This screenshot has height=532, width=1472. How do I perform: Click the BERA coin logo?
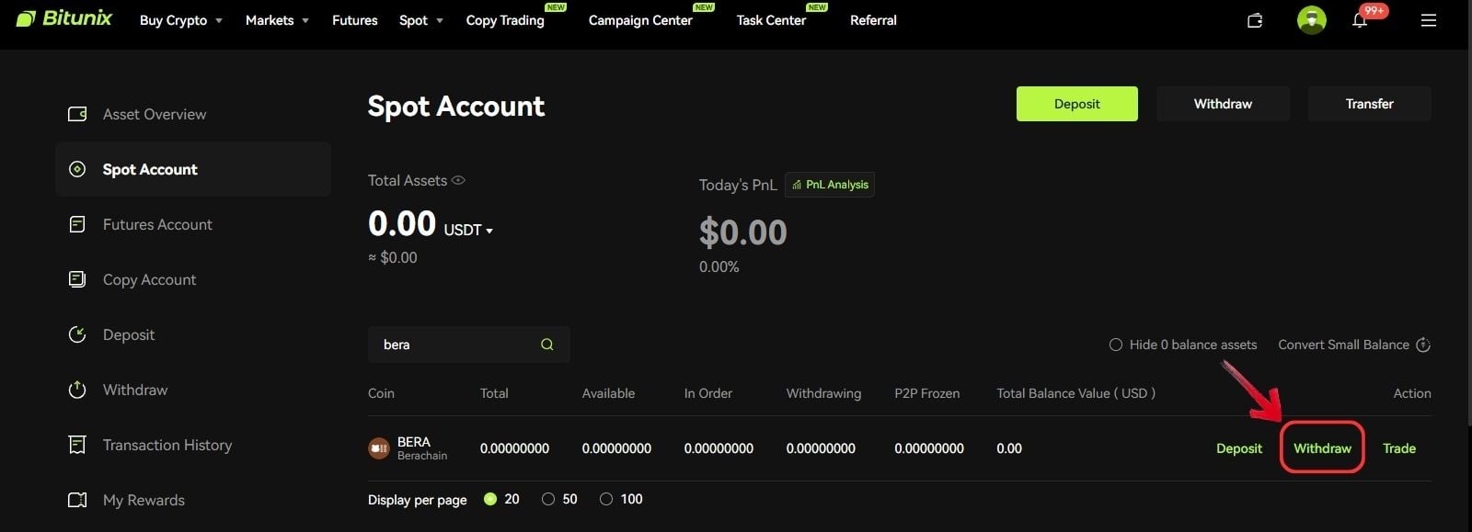click(x=378, y=448)
